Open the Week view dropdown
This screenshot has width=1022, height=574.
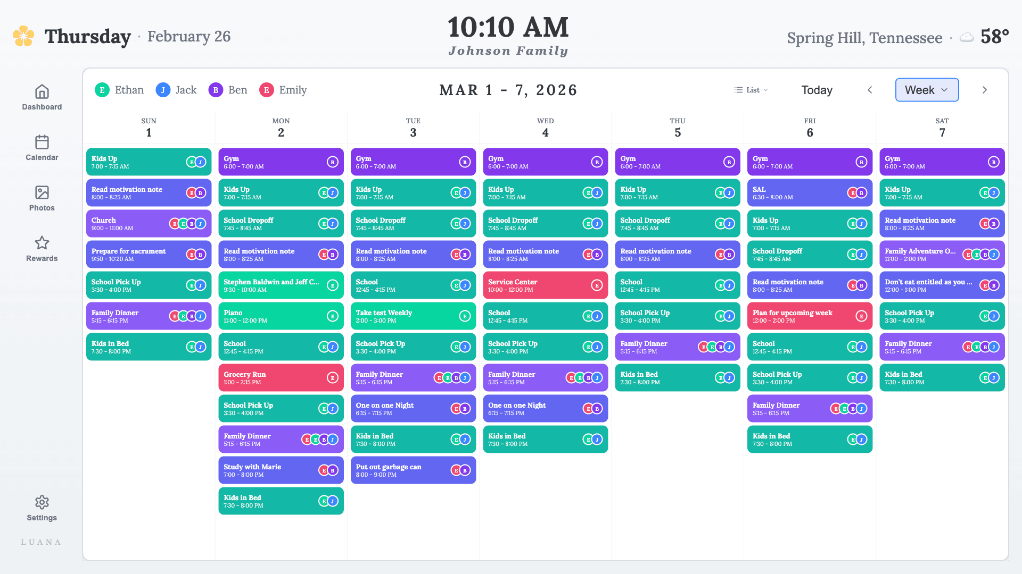[927, 90]
